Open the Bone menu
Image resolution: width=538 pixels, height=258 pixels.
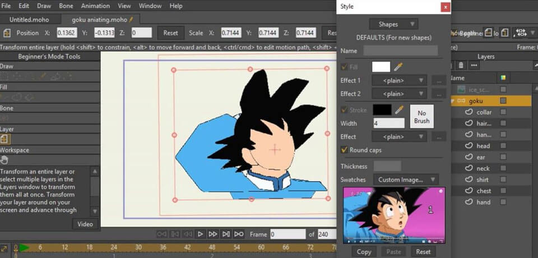pos(66,6)
